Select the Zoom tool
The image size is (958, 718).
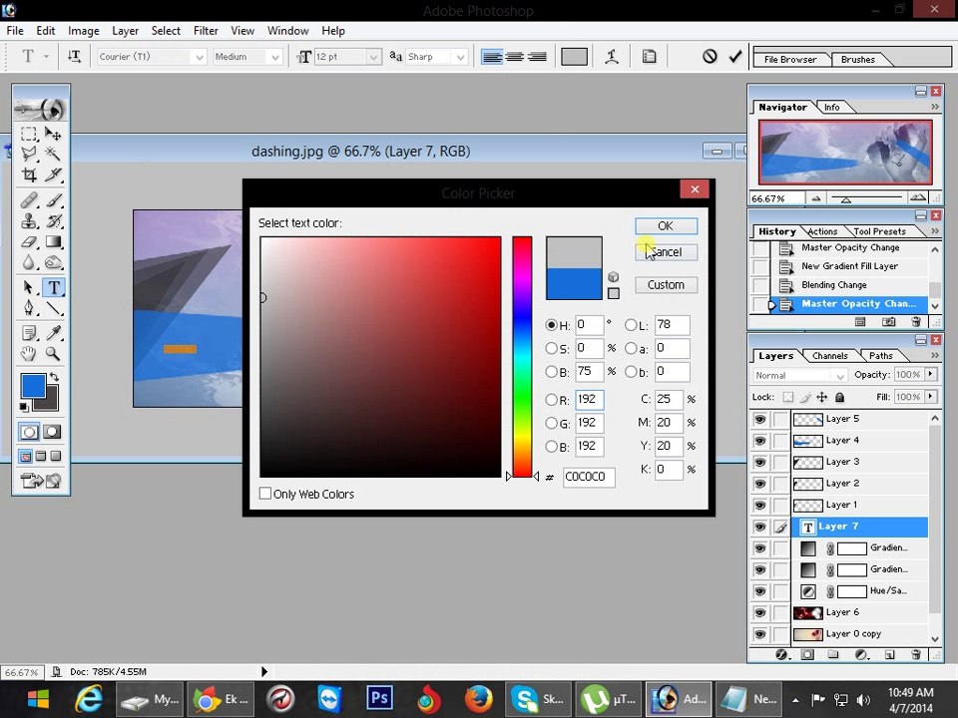[x=53, y=353]
